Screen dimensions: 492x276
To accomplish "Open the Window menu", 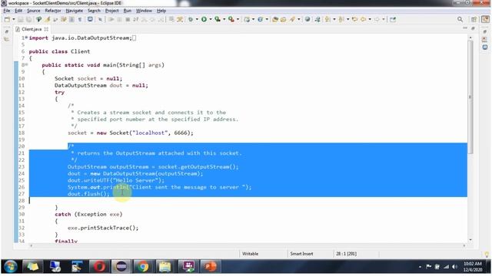I will (x=144, y=11).
